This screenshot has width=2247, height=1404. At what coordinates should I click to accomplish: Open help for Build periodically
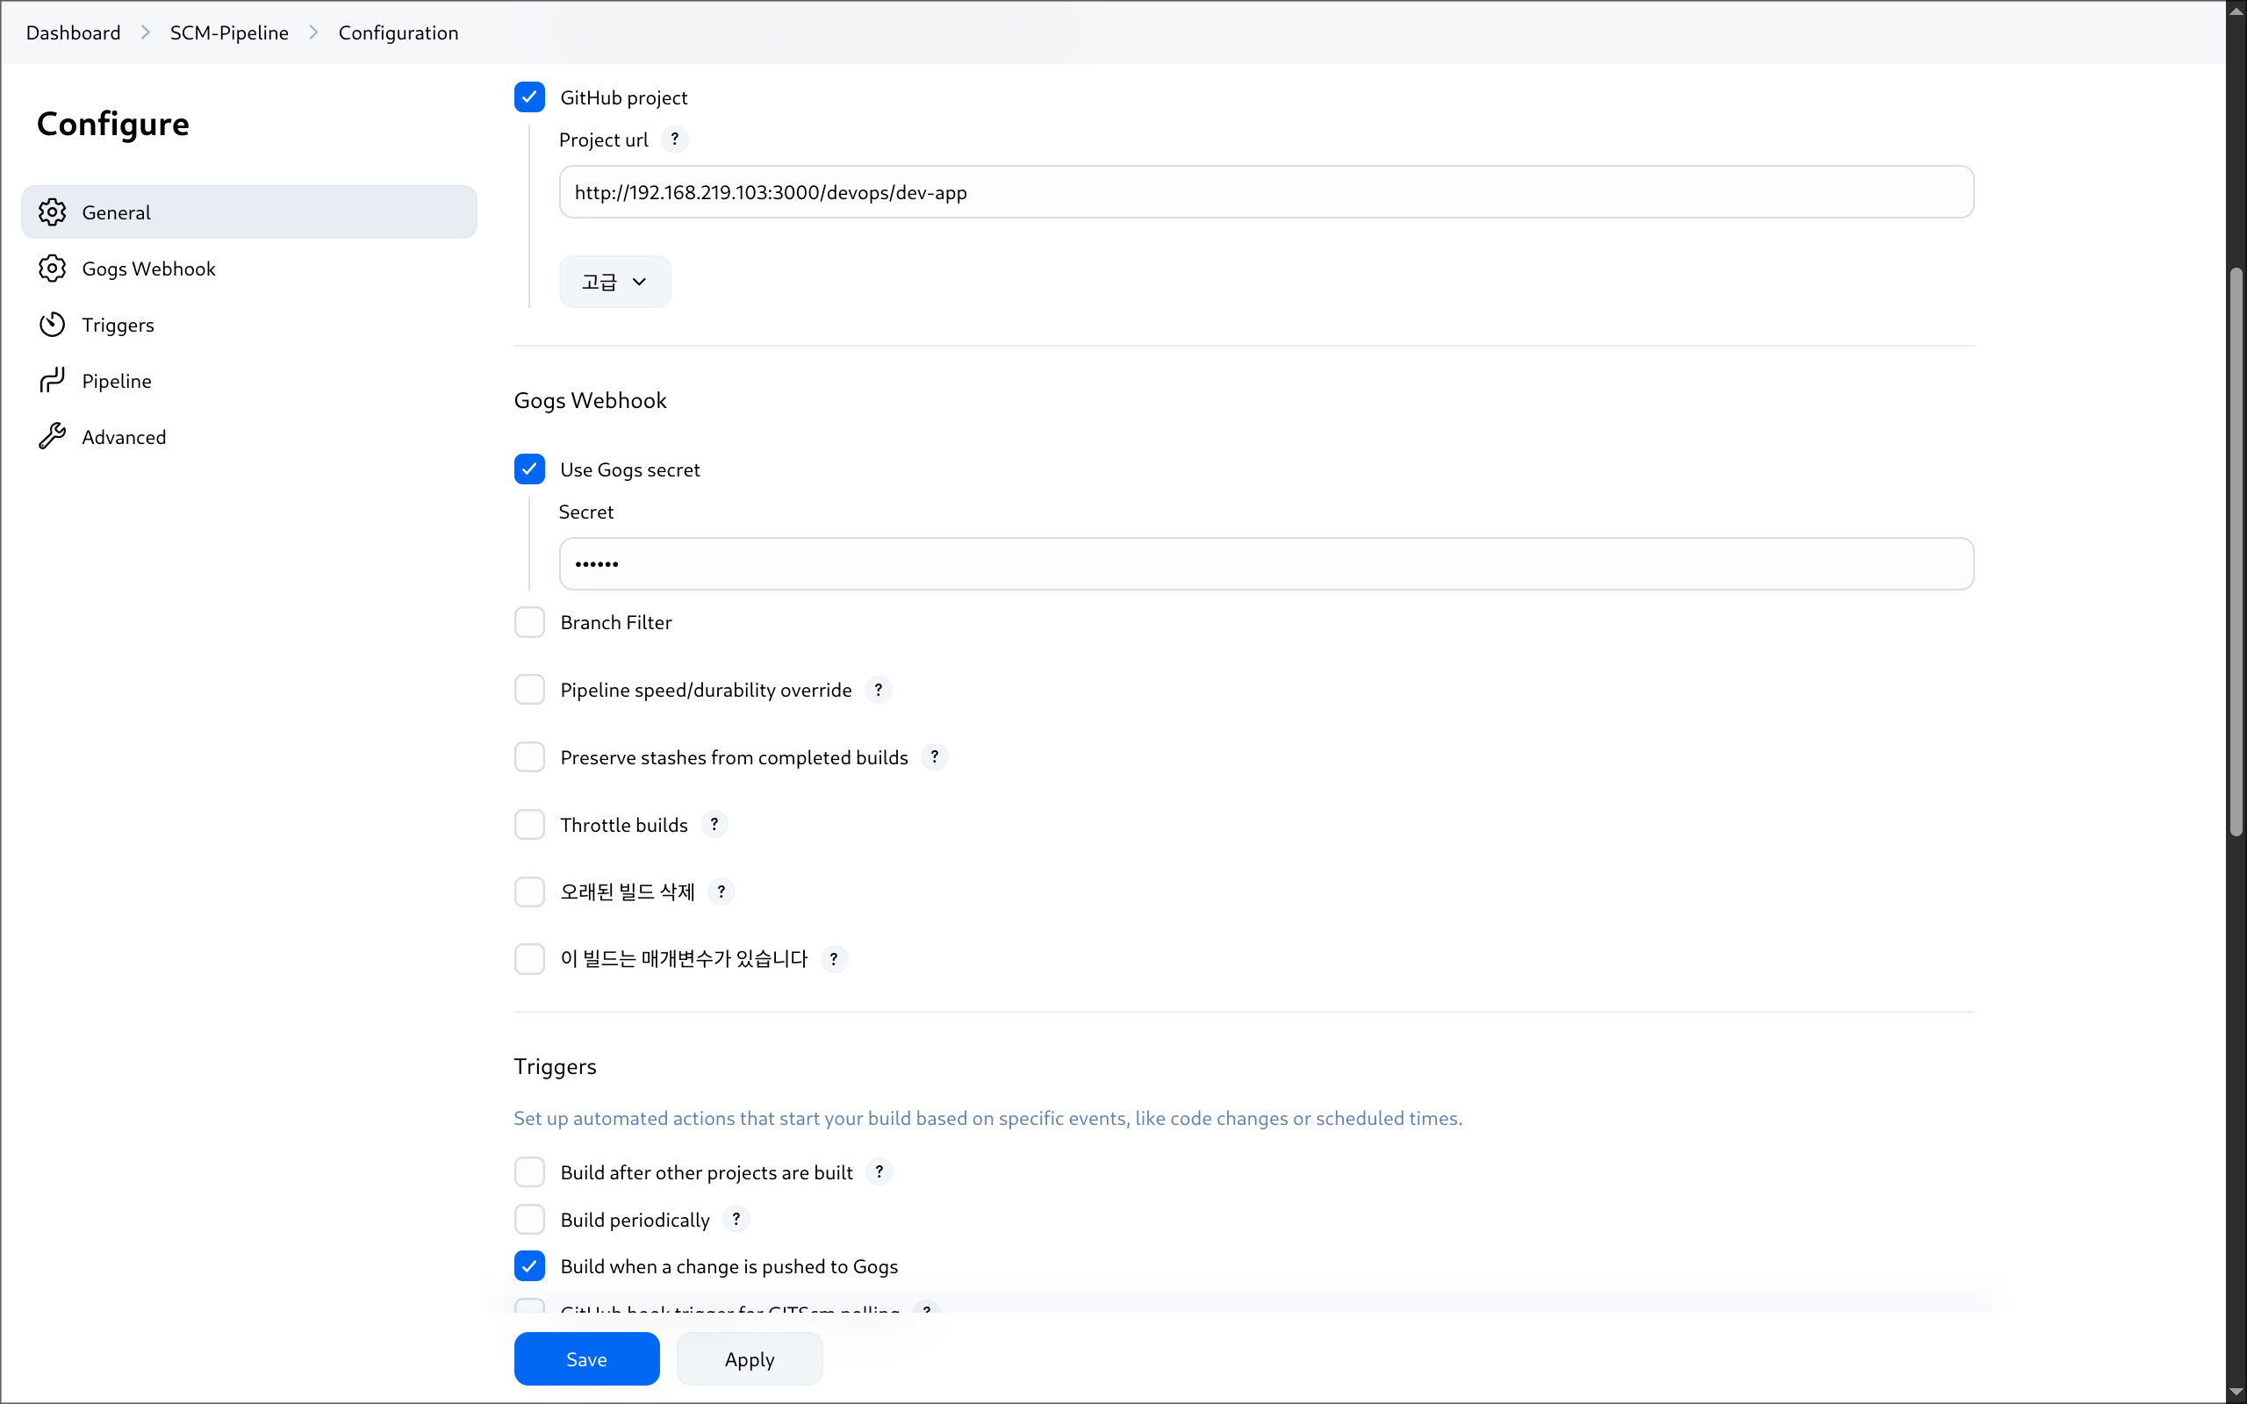tap(736, 1219)
